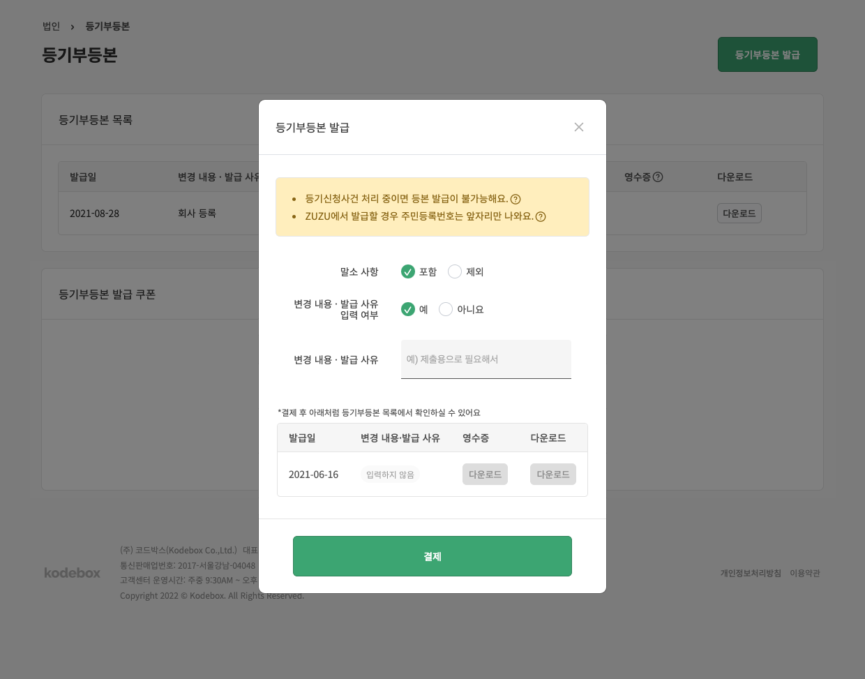Click the 영수증 다운로드 button for 2021-06-16
The width and height of the screenshot is (865, 679).
coord(485,474)
